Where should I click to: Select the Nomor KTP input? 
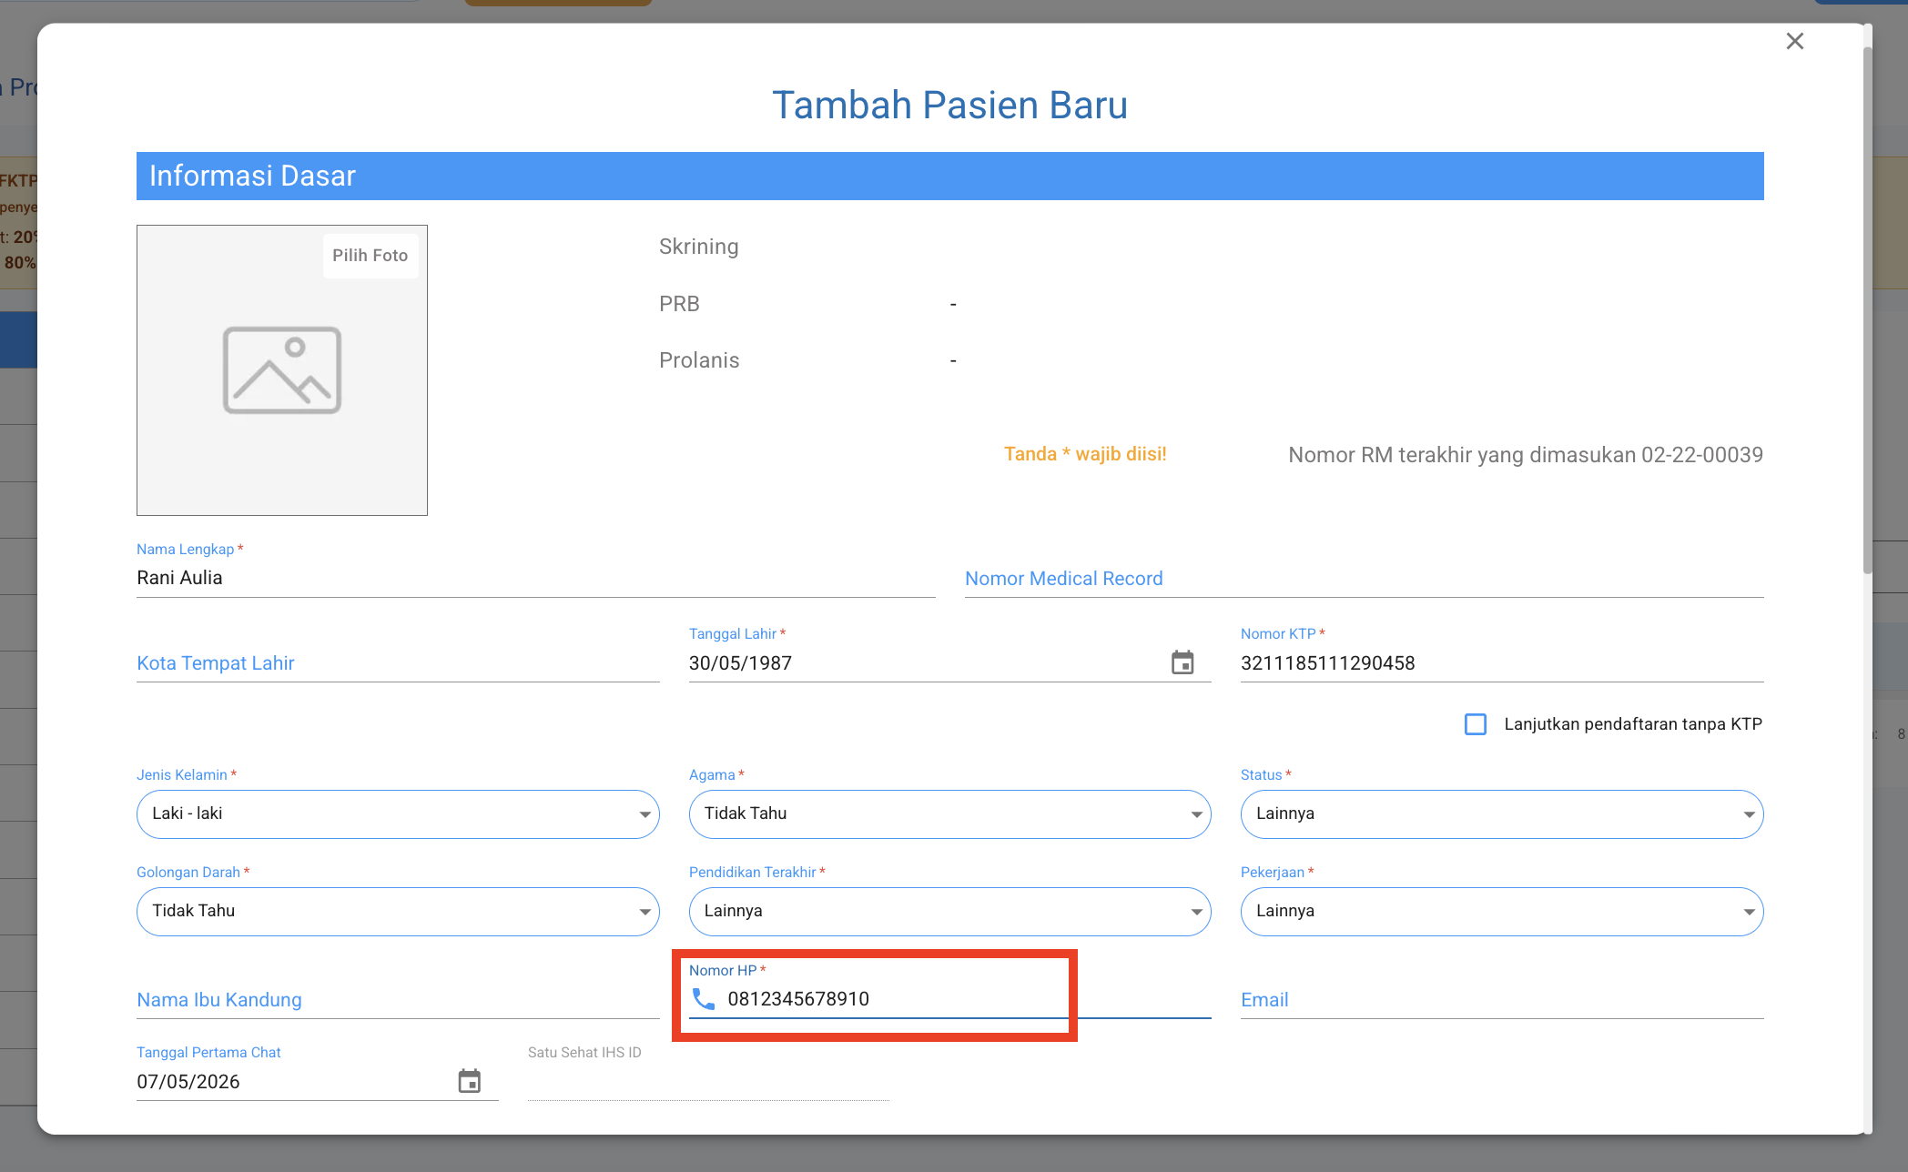tap(1502, 663)
